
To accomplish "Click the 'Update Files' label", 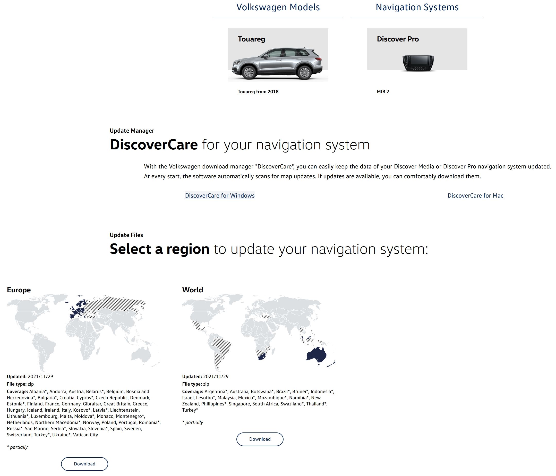I will click(x=126, y=235).
